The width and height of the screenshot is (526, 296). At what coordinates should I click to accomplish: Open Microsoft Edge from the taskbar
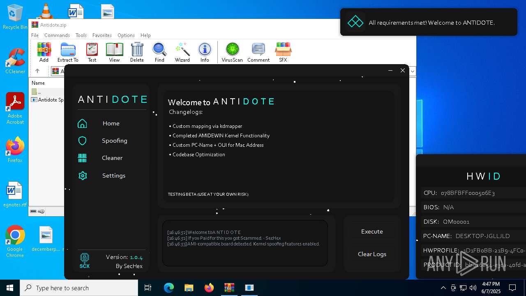coord(169,288)
